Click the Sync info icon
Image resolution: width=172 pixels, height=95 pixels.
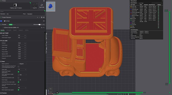(42, 5)
